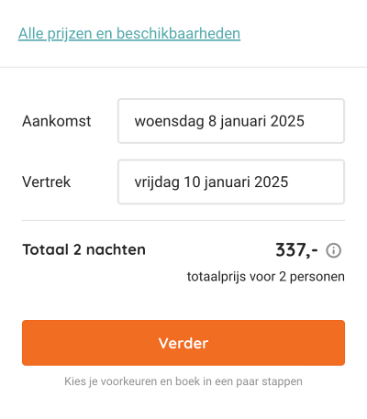Screen dimensions: 367x419
Task: Click the Vertrek label
Action: click(x=46, y=182)
